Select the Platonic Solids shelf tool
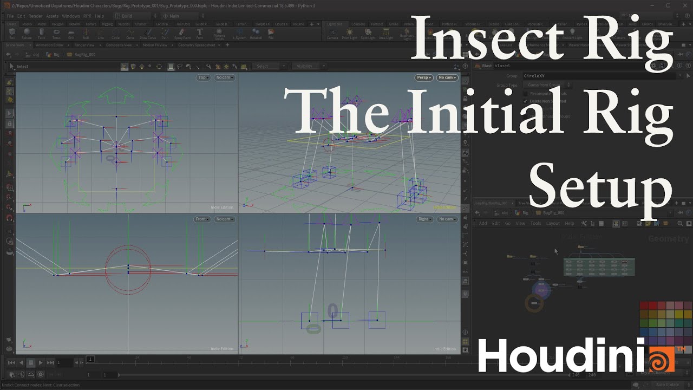This screenshot has width=693, height=390. 219,35
